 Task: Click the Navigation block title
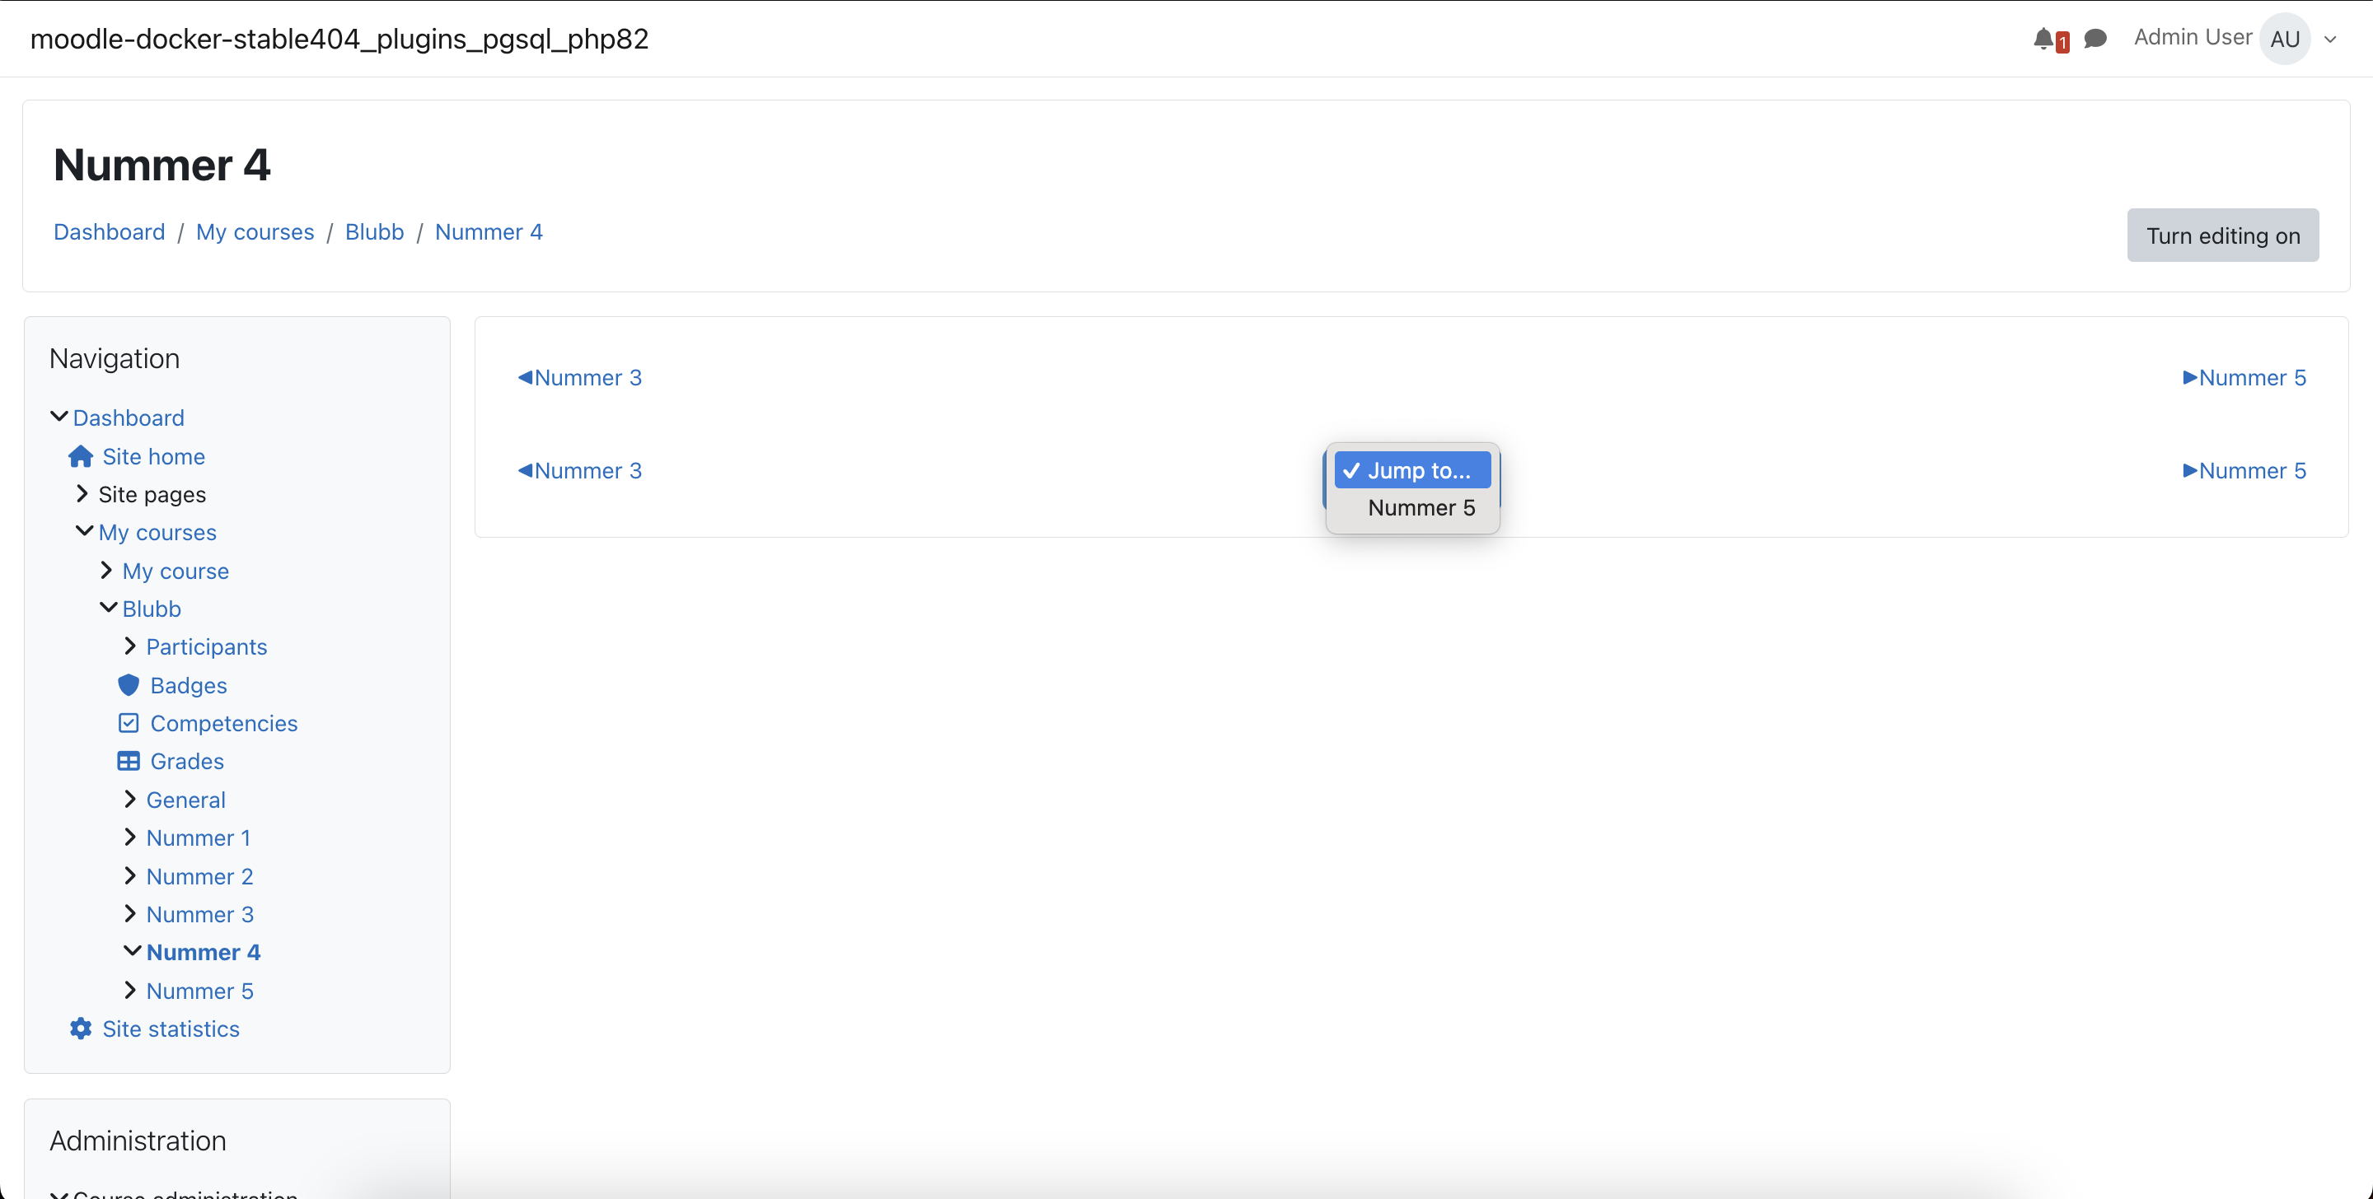(x=115, y=358)
